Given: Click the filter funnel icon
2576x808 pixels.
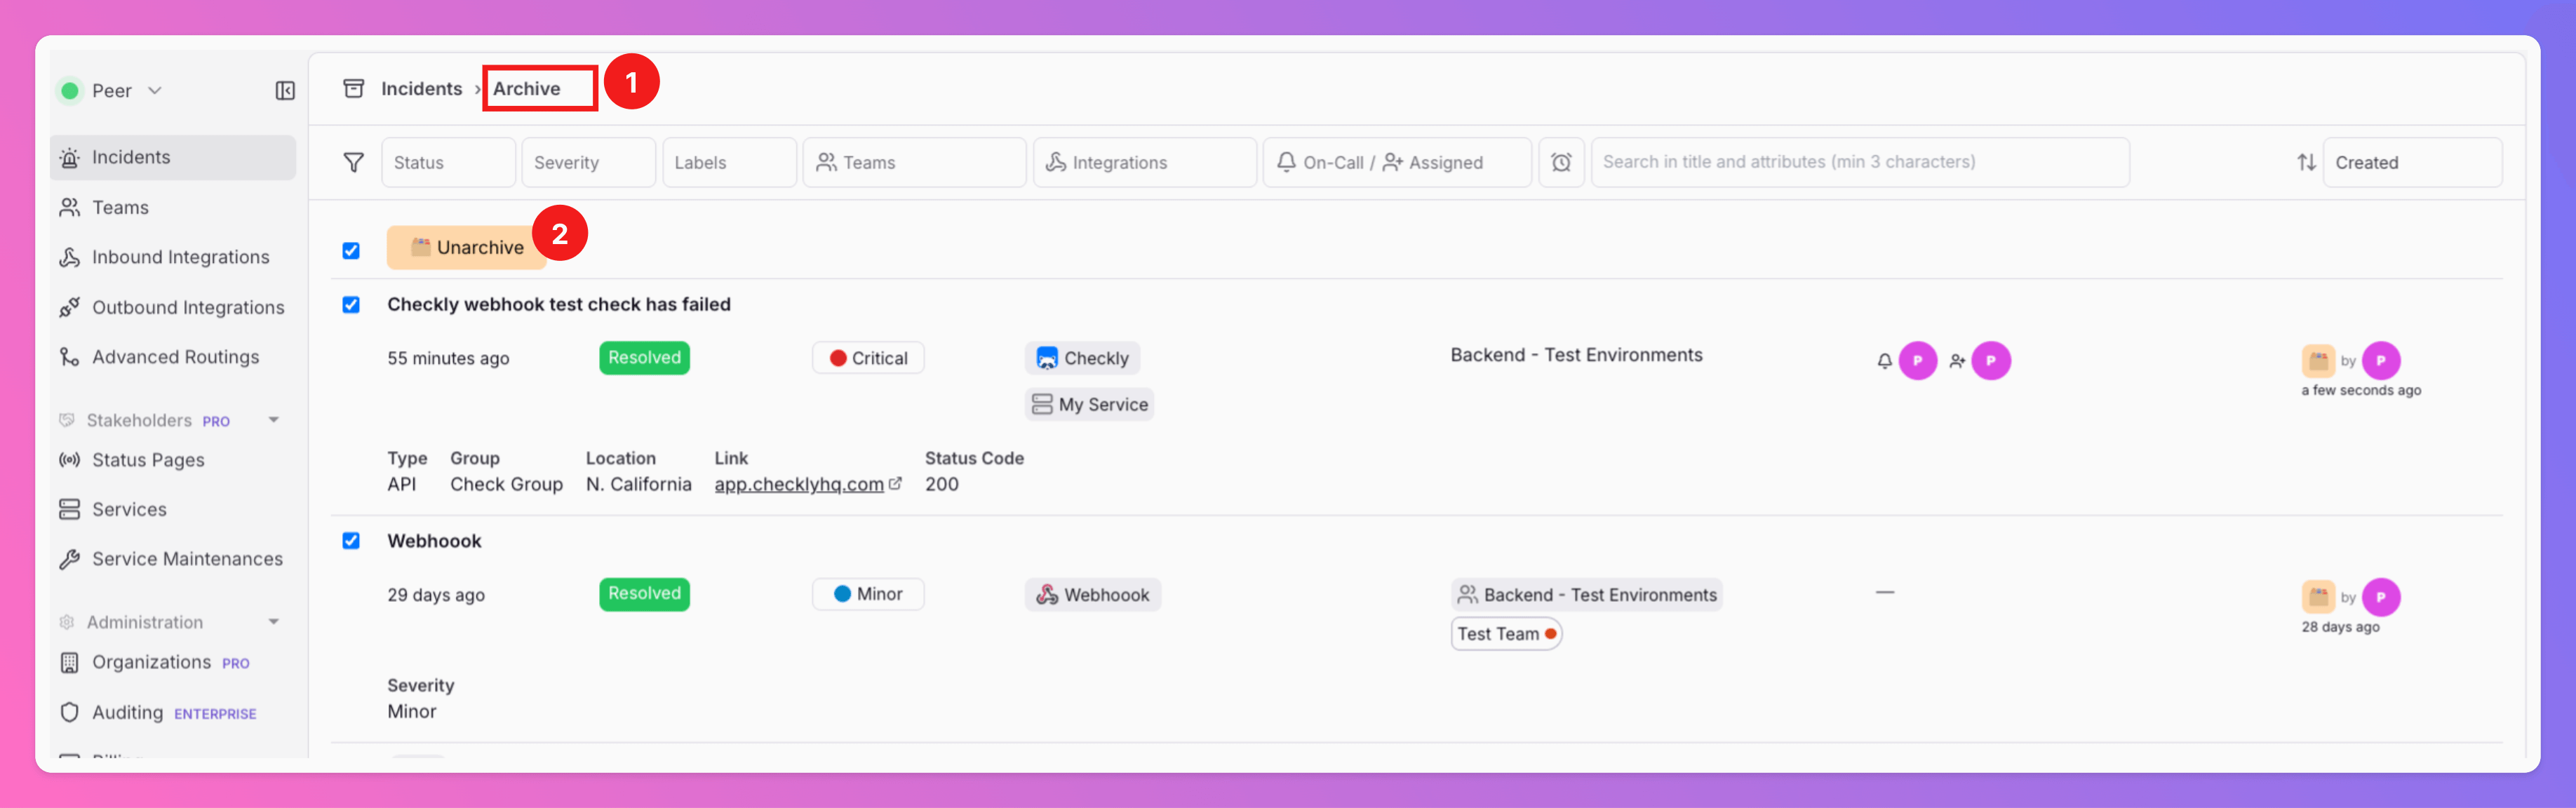Looking at the screenshot, I should pos(353,162).
